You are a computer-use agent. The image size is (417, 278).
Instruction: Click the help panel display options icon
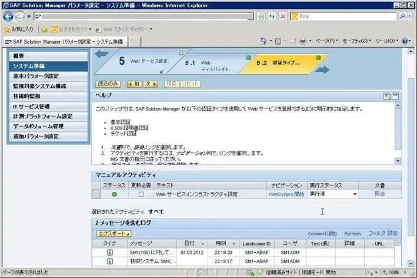point(387,96)
